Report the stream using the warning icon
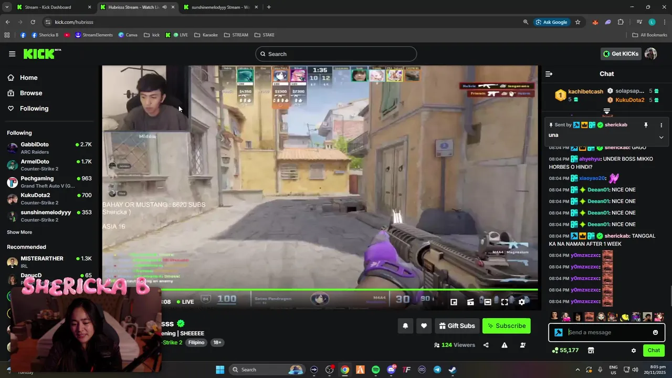Viewport: 672px width, 378px height. click(x=504, y=345)
